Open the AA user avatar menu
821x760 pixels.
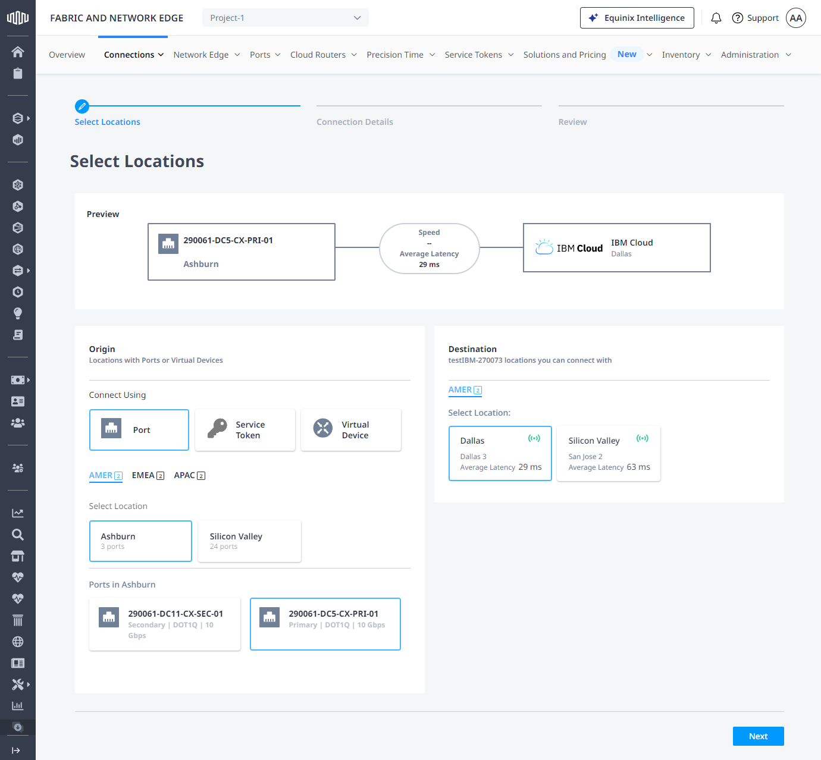pos(796,18)
